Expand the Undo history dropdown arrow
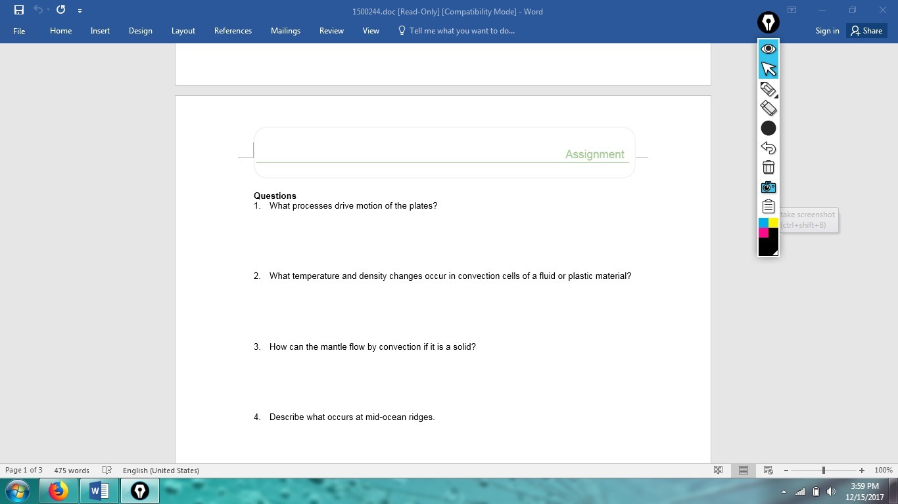 click(x=48, y=10)
